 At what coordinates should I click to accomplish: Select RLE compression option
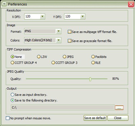pos(93,63)
